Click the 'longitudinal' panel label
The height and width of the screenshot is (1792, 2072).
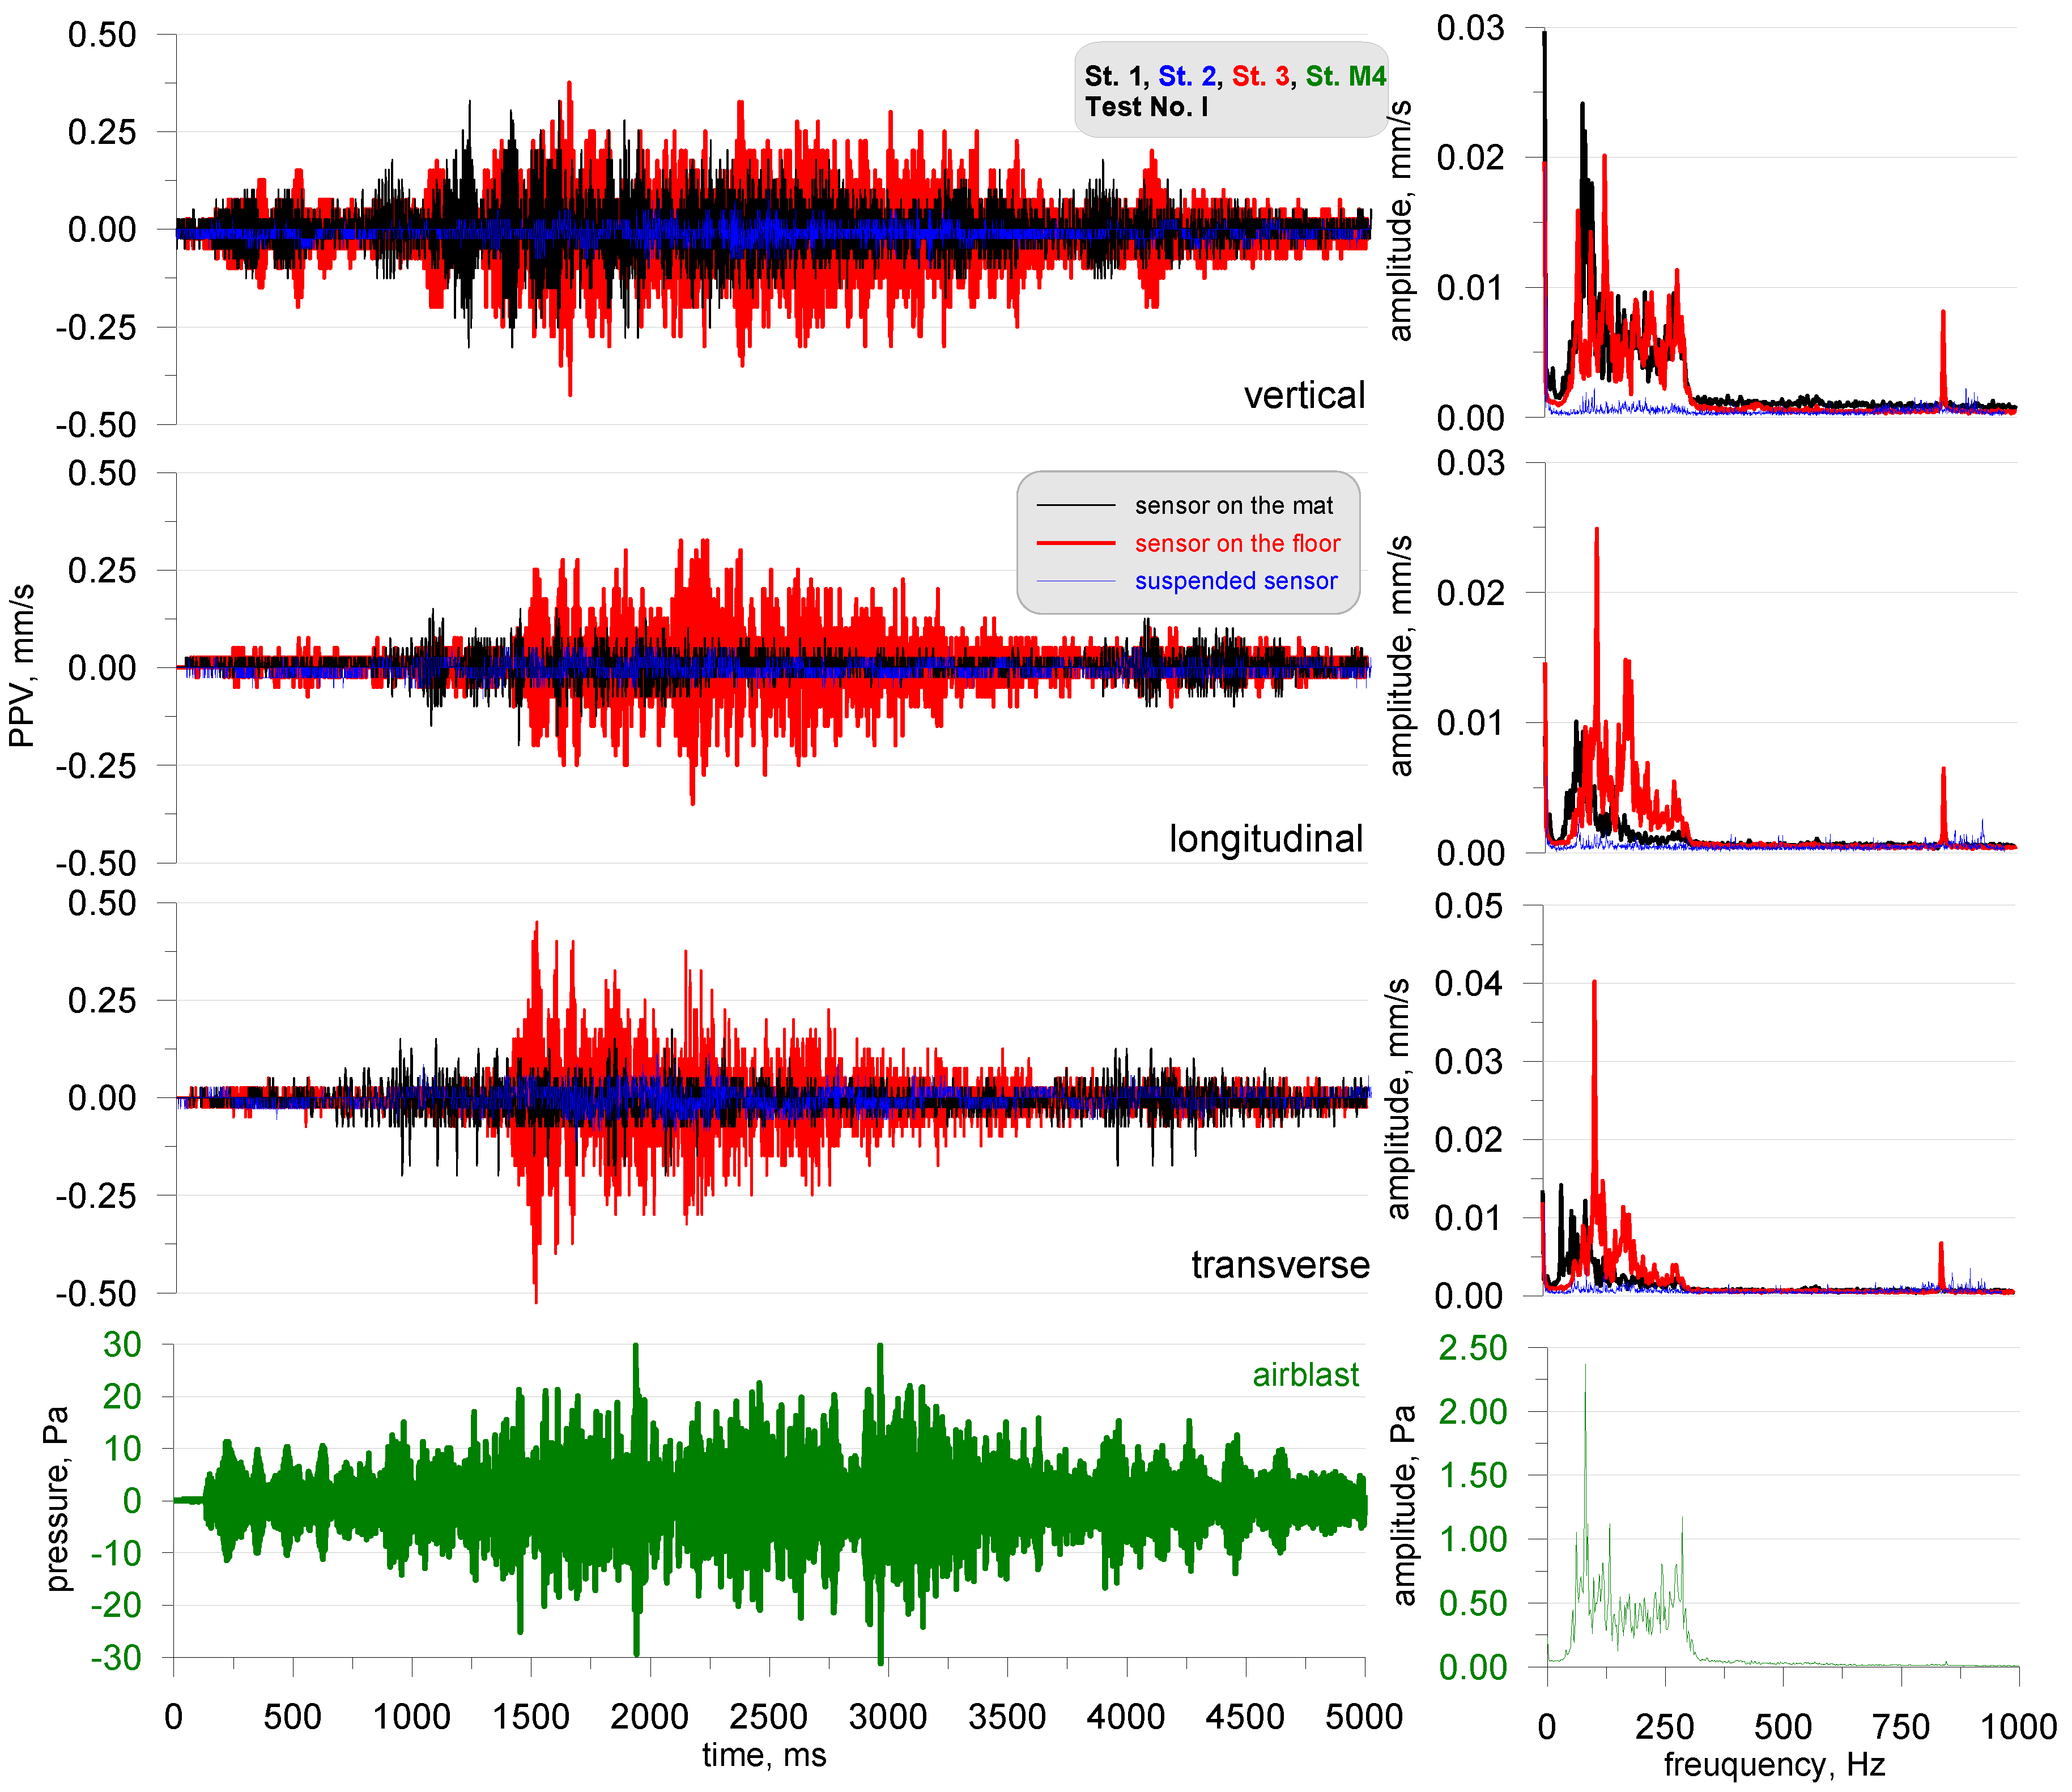click(x=1266, y=839)
